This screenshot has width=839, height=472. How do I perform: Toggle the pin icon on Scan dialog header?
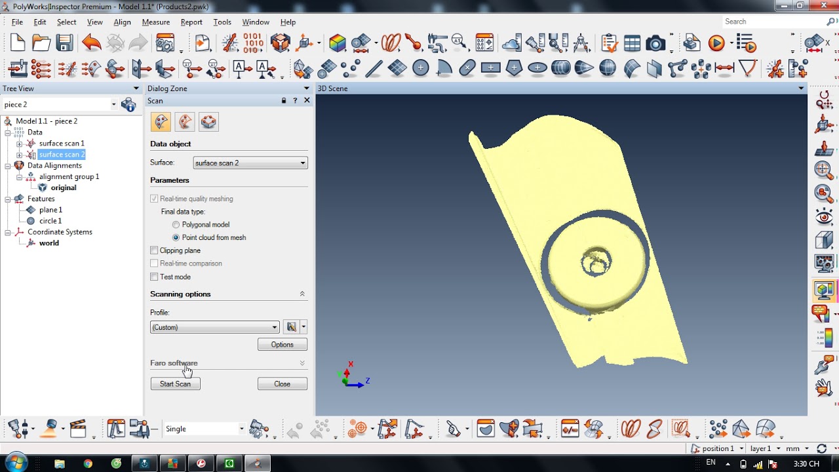284,100
